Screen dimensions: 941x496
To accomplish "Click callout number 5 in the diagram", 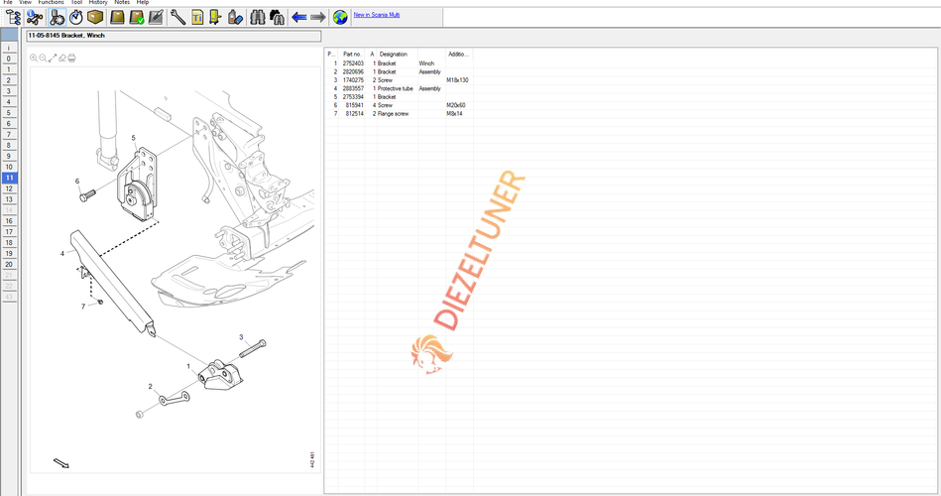I will tap(133, 138).
